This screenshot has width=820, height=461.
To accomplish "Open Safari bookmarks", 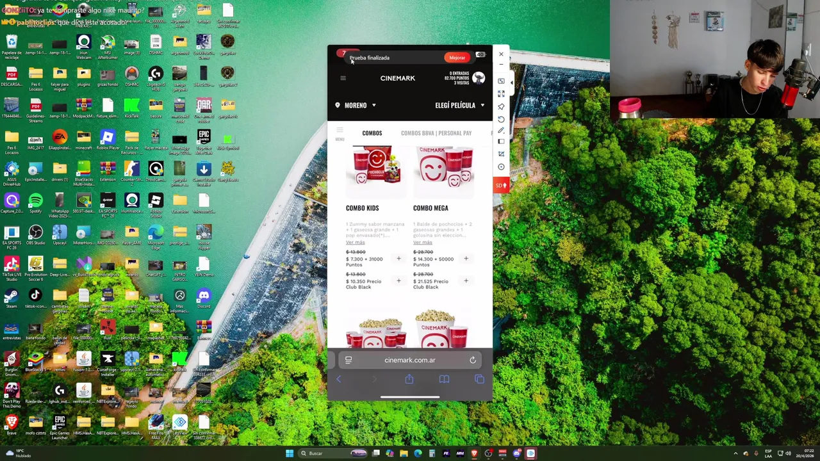I will tap(444, 380).
